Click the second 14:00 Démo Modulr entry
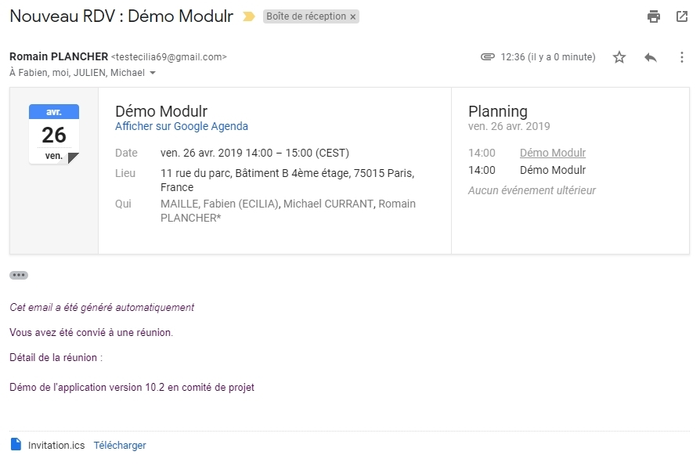The image size is (700, 466). tap(553, 170)
